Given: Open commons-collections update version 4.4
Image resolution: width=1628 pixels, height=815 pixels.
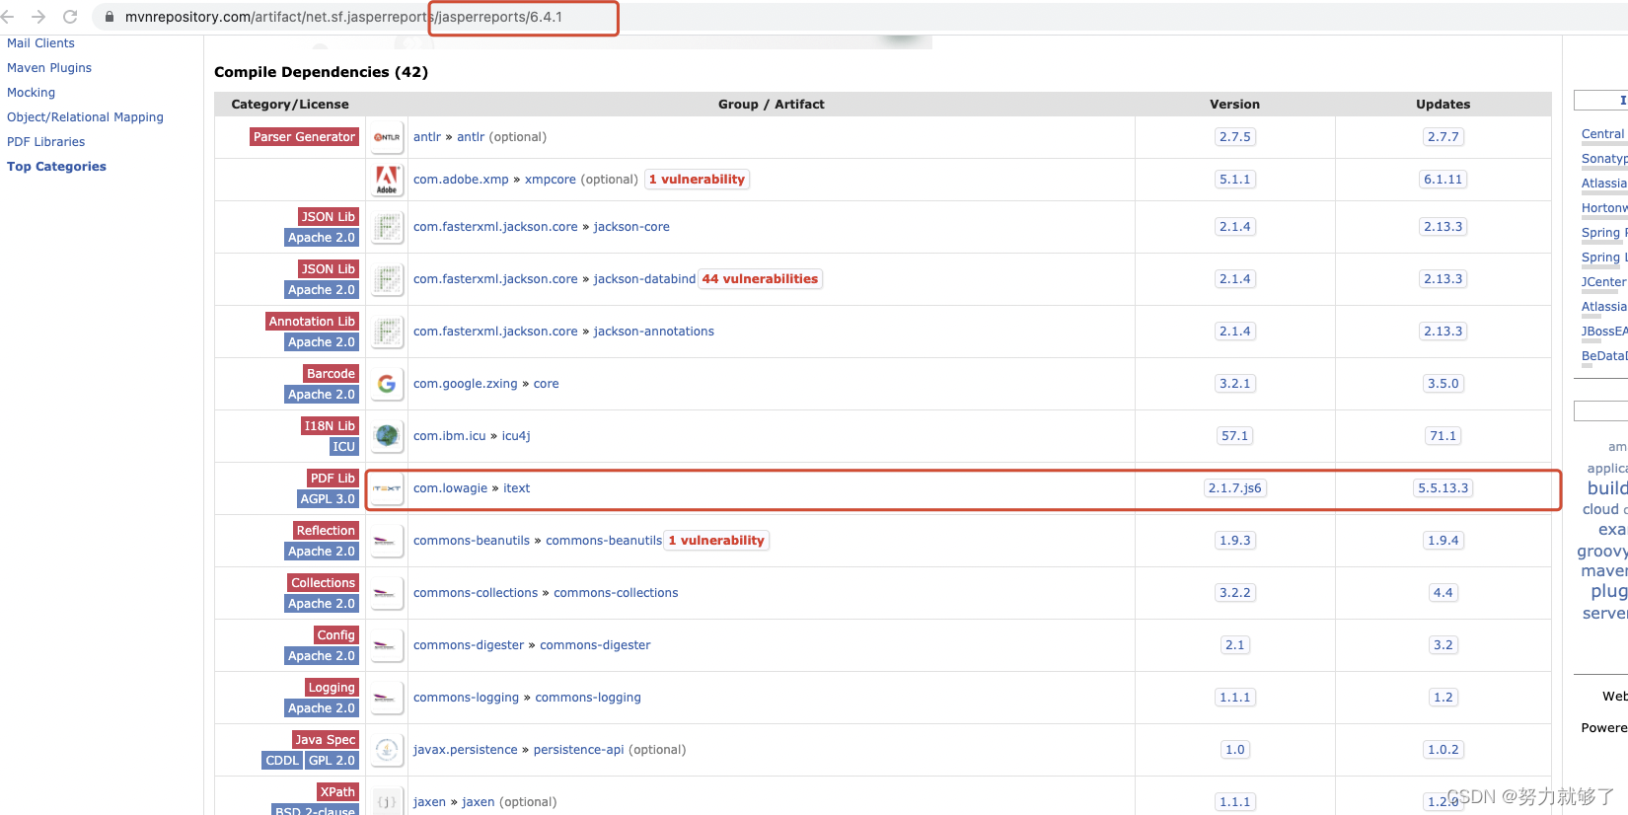Looking at the screenshot, I should pos(1443,593).
